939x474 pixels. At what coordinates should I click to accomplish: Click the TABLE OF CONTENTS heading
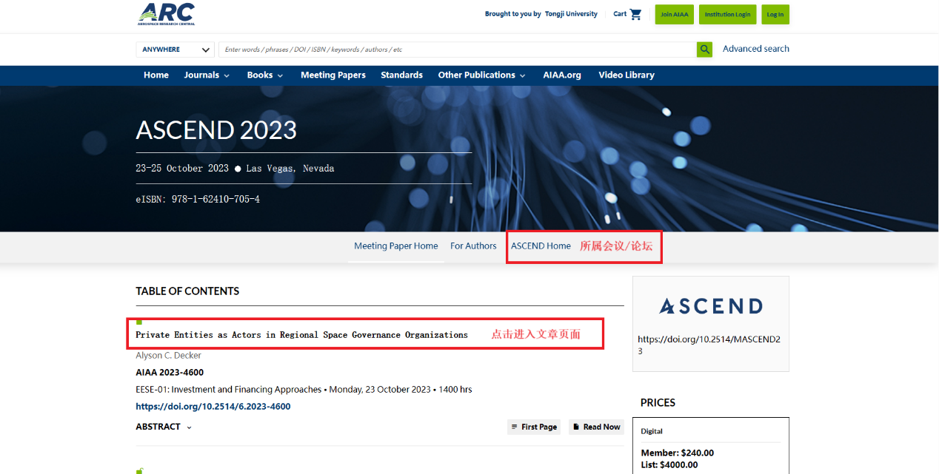pyautogui.click(x=187, y=291)
